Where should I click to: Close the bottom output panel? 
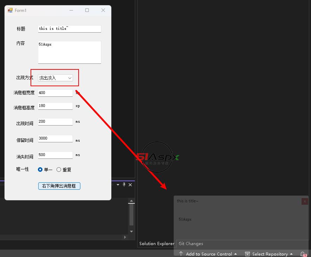[130, 185]
